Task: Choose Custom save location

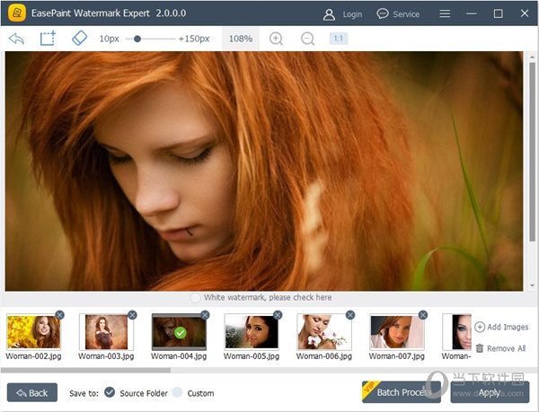Action: tap(177, 392)
